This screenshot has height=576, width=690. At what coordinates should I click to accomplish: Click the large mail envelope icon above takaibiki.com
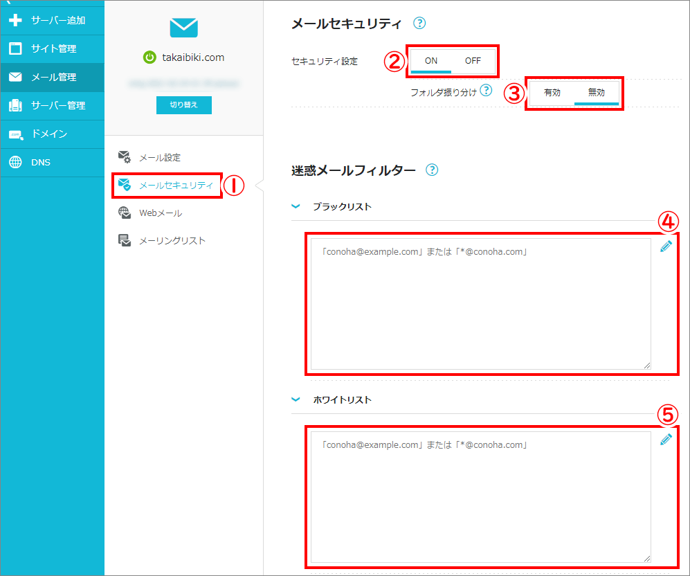pos(184,28)
